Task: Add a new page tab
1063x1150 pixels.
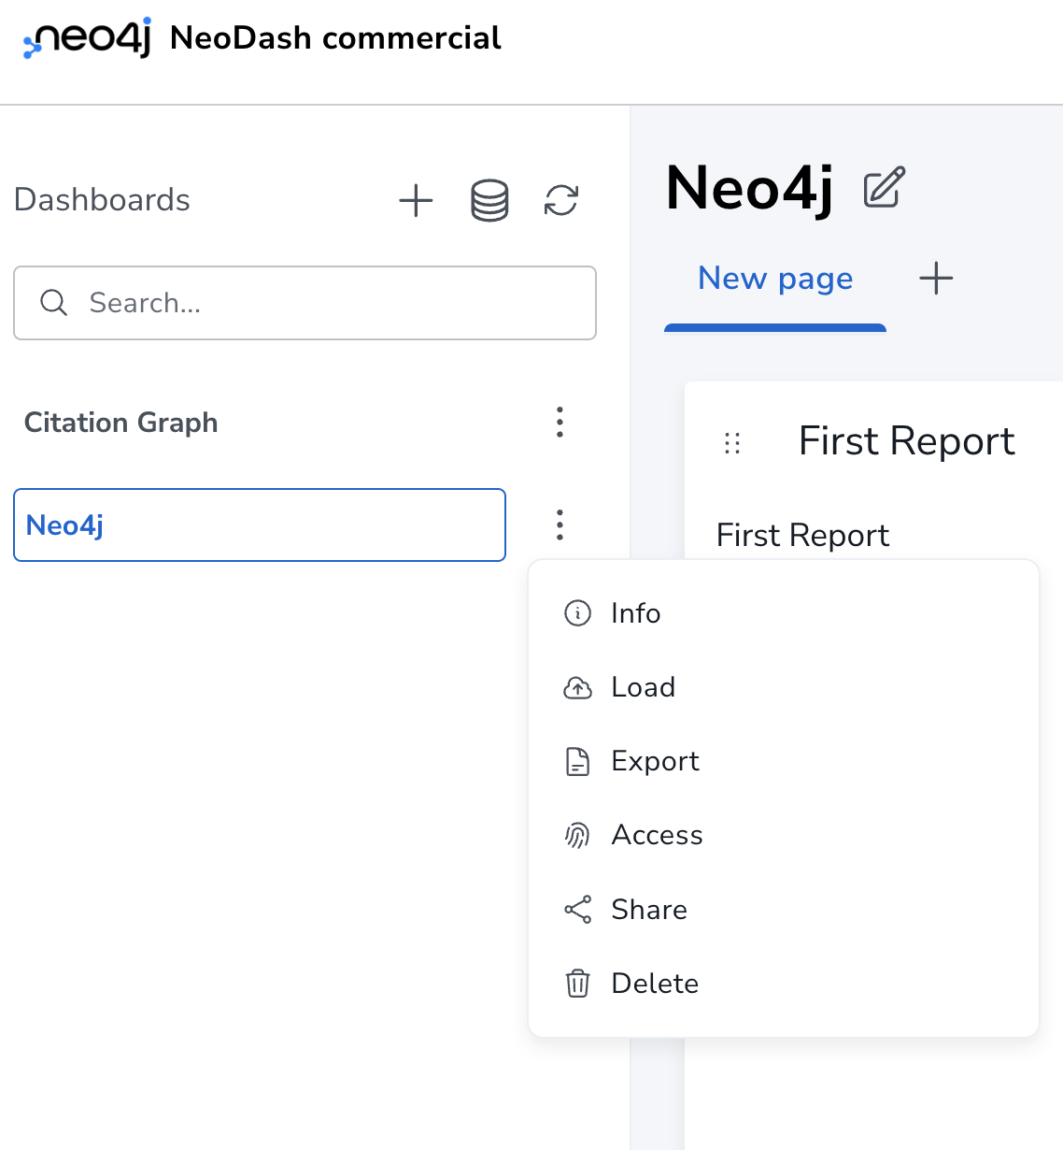Action: coord(936,279)
